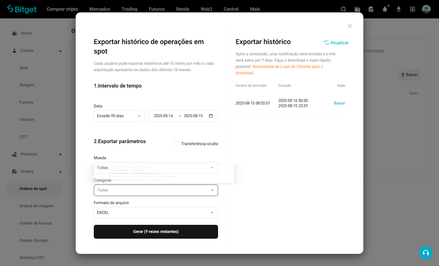Click the download app icon in header
Screen dimensions: 439x266
(x=399, y=9)
